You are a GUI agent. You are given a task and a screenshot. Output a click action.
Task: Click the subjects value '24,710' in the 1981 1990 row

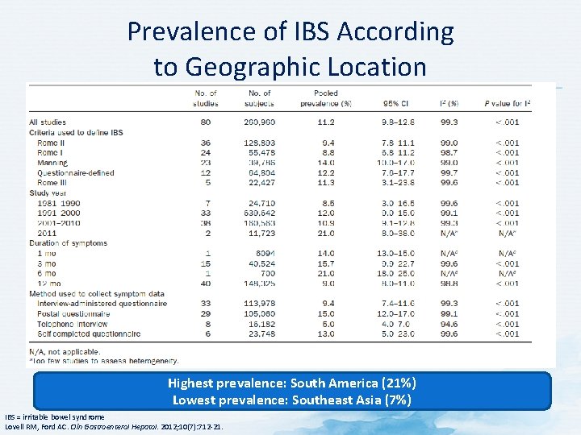[x=261, y=204]
